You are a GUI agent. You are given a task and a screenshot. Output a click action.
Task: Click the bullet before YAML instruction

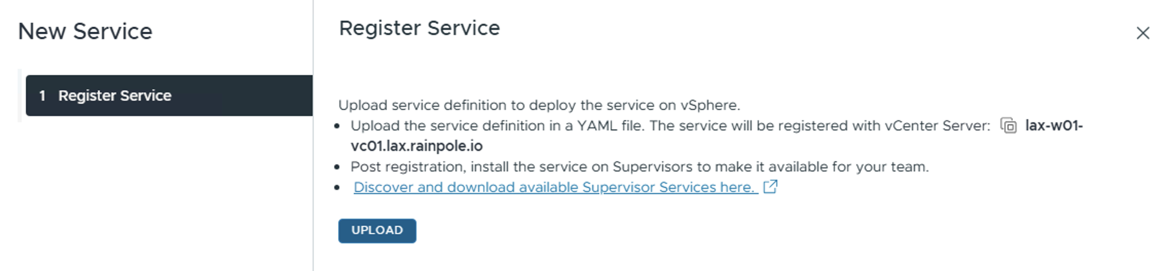pyautogui.click(x=337, y=126)
